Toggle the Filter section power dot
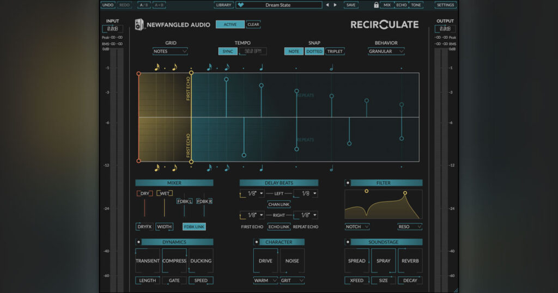This screenshot has width=558, height=293. coord(348,183)
